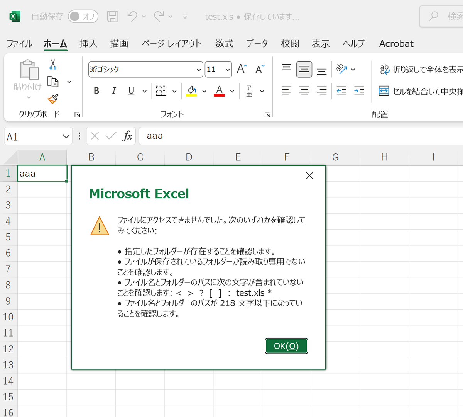This screenshot has width=463, height=417.
Task: Open the ページ レイアウト tab
Action: tap(172, 44)
